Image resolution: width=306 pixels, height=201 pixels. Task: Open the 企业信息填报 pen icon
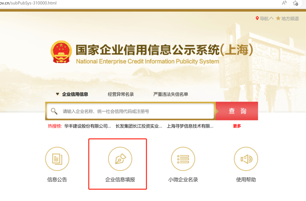point(120,159)
